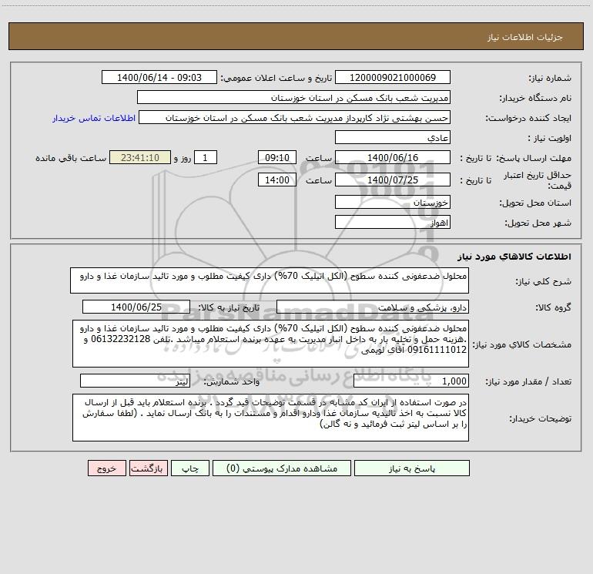This screenshot has height=574, width=593.
Task: Click ایجاد کننده درخواست field
Action: point(295,117)
